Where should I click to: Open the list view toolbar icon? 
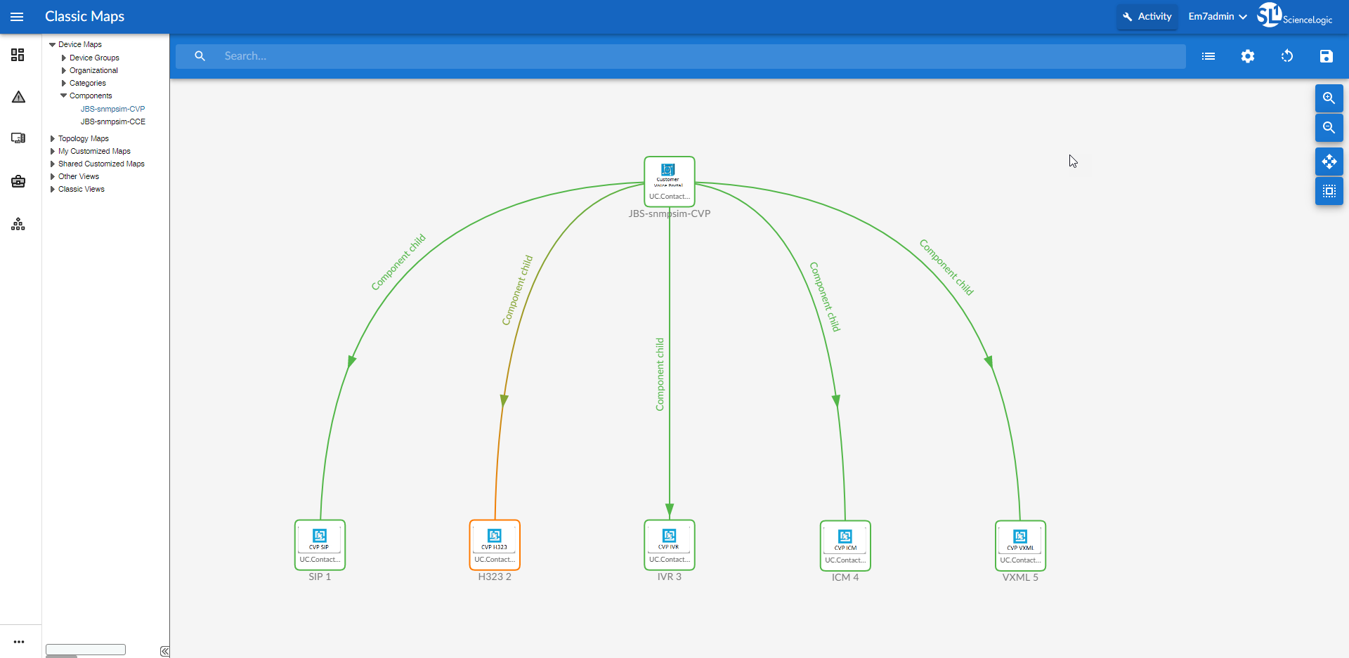coord(1208,56)
